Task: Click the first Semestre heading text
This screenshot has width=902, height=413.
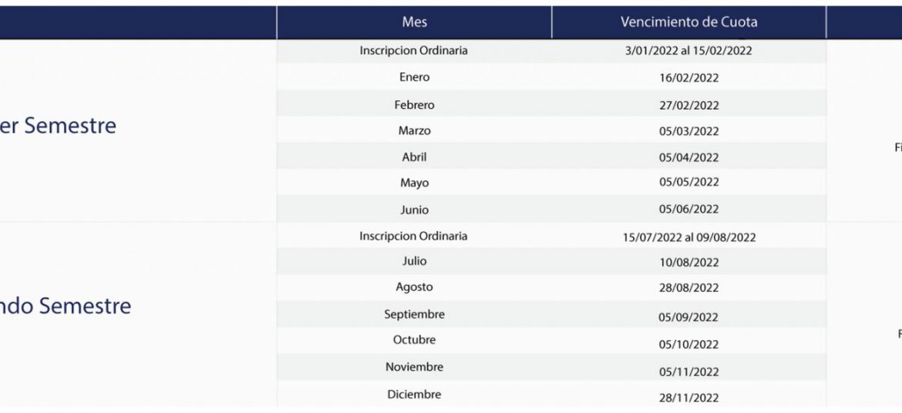Action: point(58,126)
